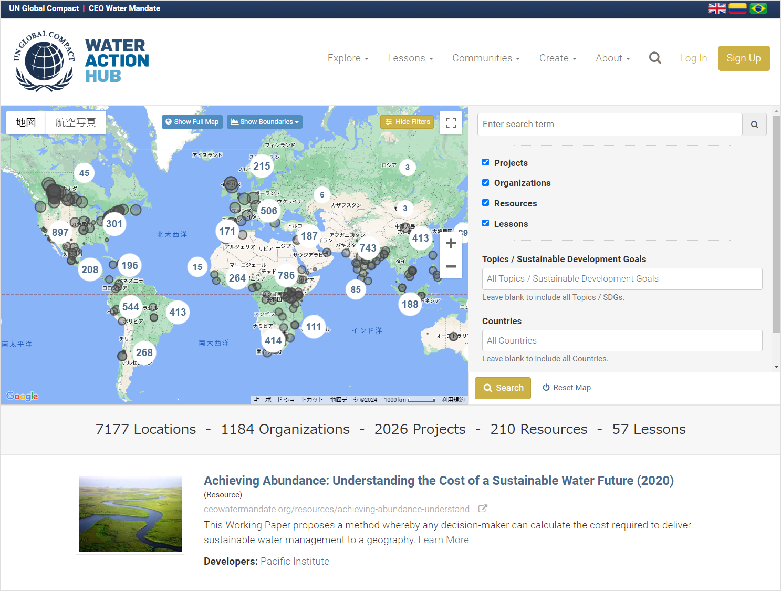Screen dimensions: 781x591
Task: Open the Explore menu
Action: 348,58
